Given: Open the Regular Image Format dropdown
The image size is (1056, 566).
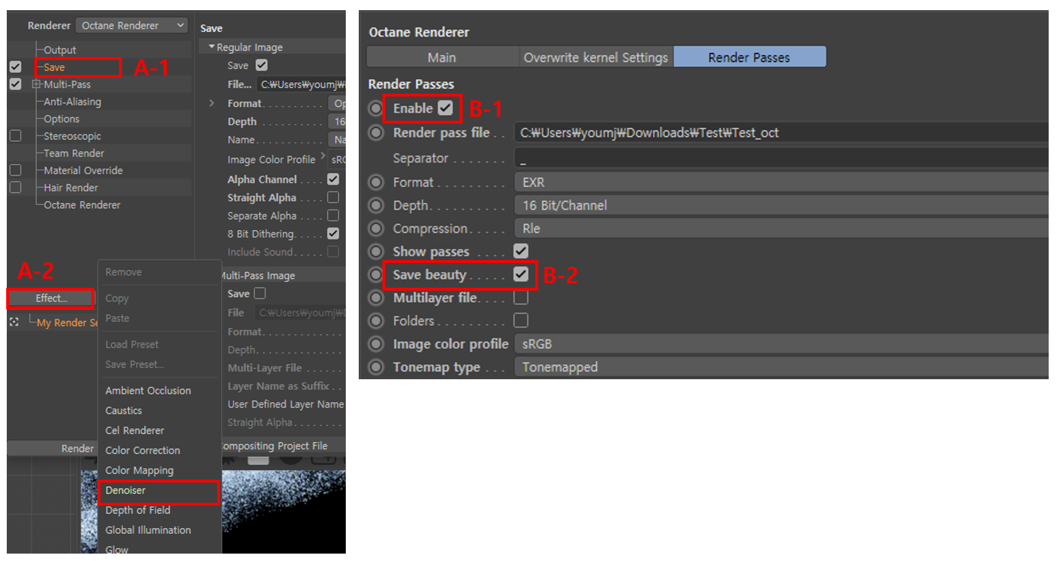Looking at the screenshot, I should tap(337, 103).
